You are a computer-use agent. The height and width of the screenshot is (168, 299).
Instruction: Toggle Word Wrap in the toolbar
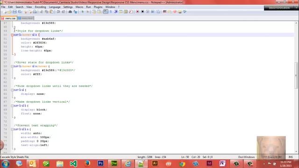[106, 12]
